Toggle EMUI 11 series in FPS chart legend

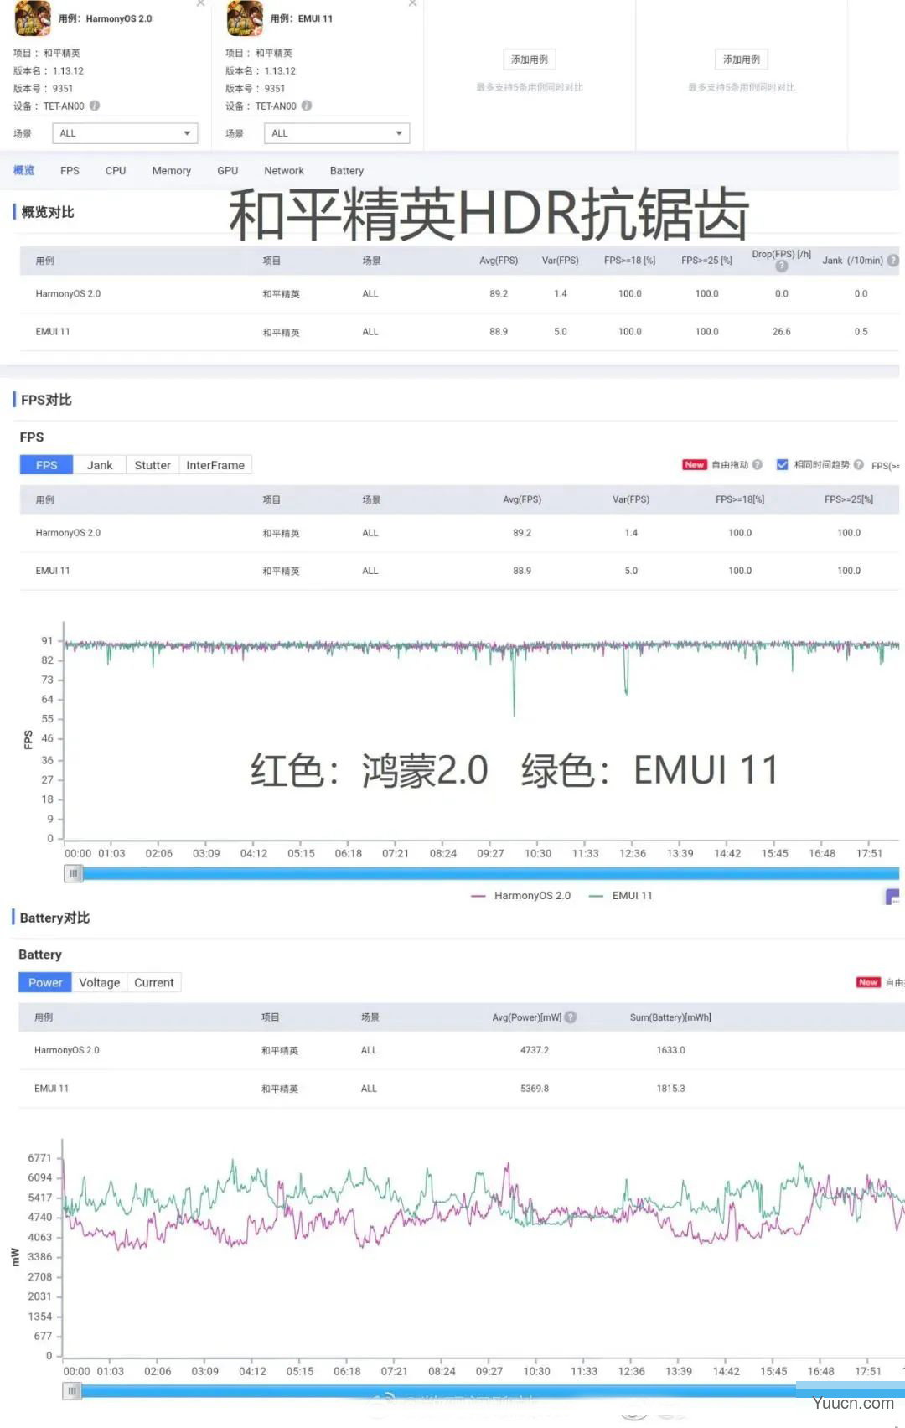[621, 896]
